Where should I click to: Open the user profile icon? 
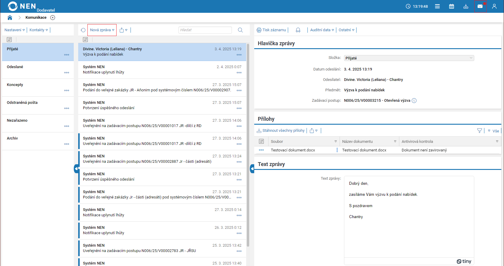pyautogui.click(x=494, y=6)
